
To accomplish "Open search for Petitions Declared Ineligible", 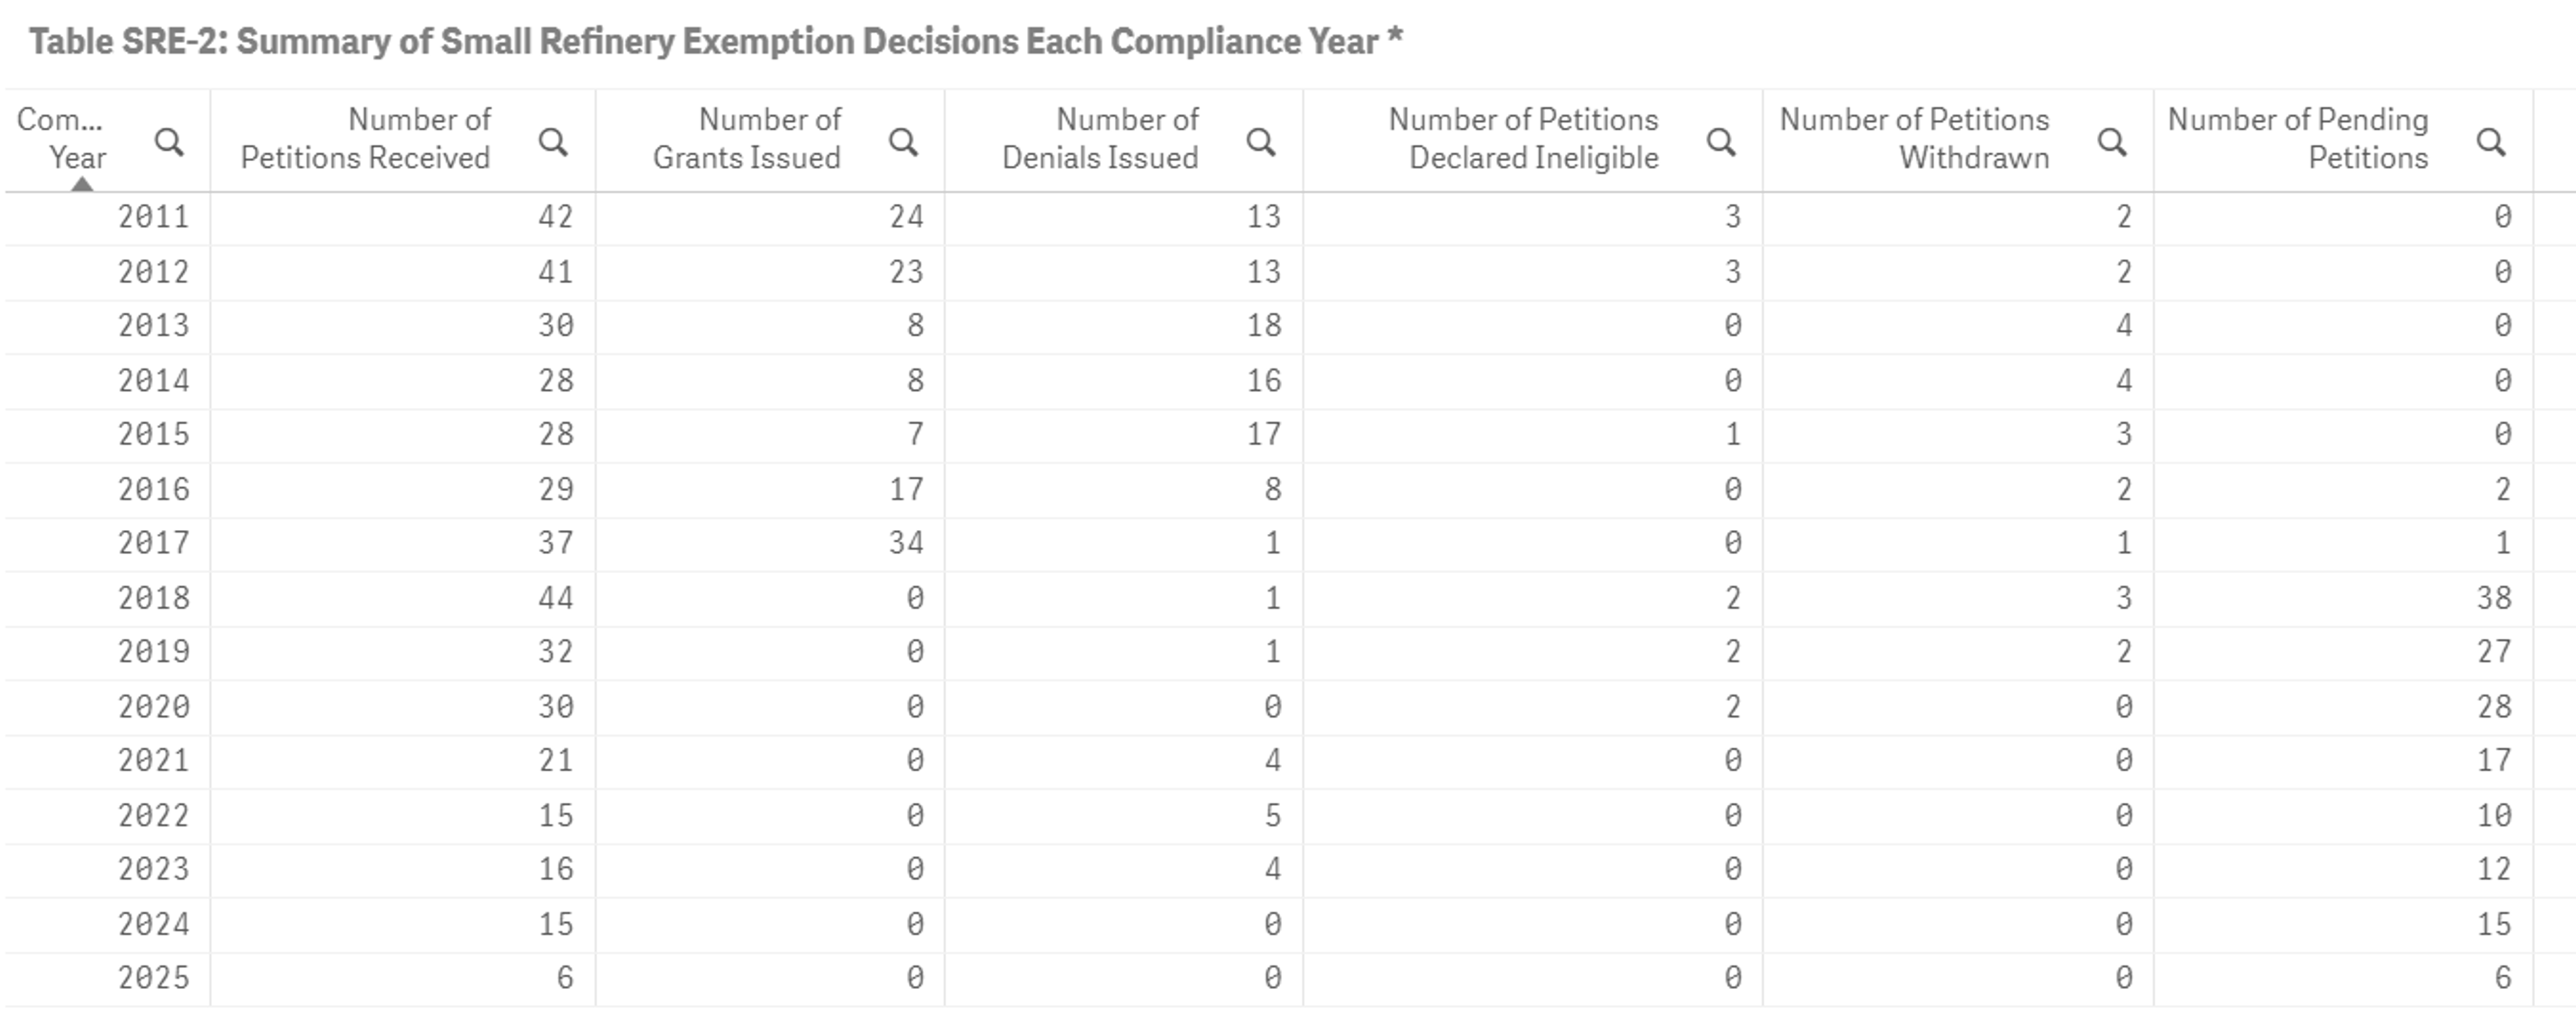I will coord(1720,142).
